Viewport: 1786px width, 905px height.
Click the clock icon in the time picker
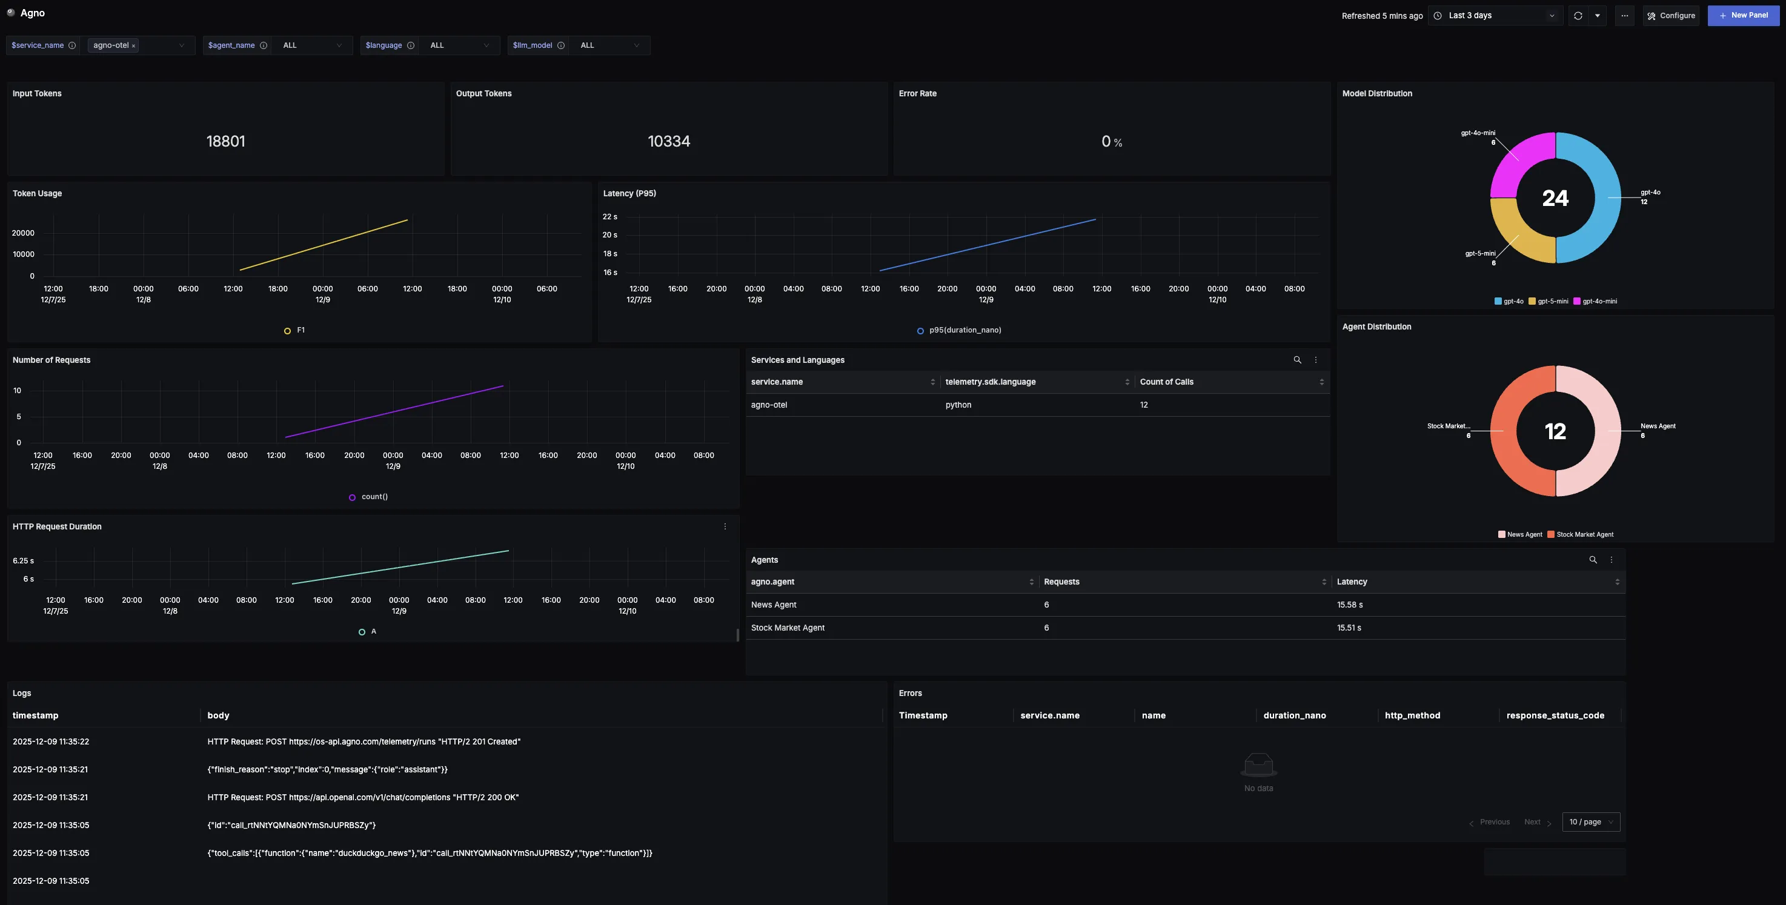pyautogui.click(x=1437, y=15)
